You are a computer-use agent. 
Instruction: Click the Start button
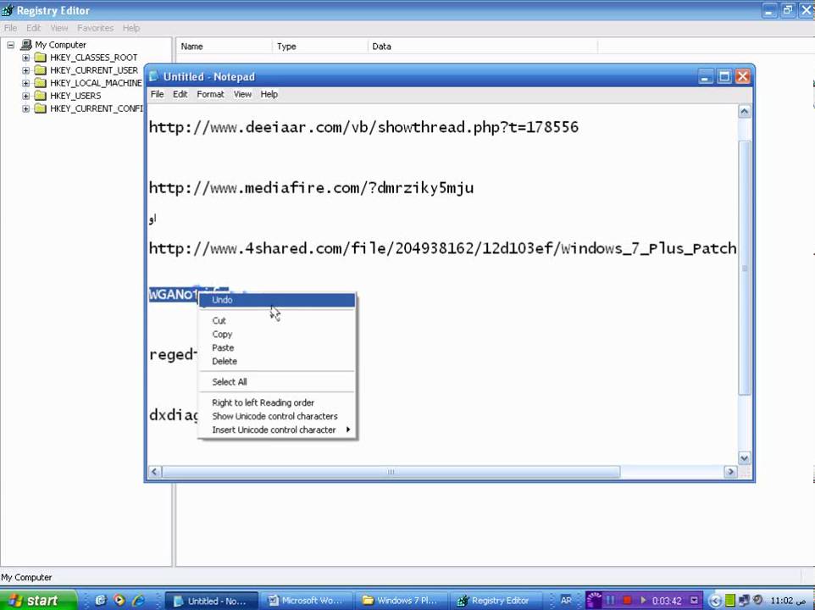tap(37, 600)
